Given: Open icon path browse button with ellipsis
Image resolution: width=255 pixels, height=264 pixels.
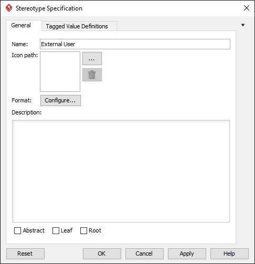Looking at the screenshot, I should coord(92,59).
